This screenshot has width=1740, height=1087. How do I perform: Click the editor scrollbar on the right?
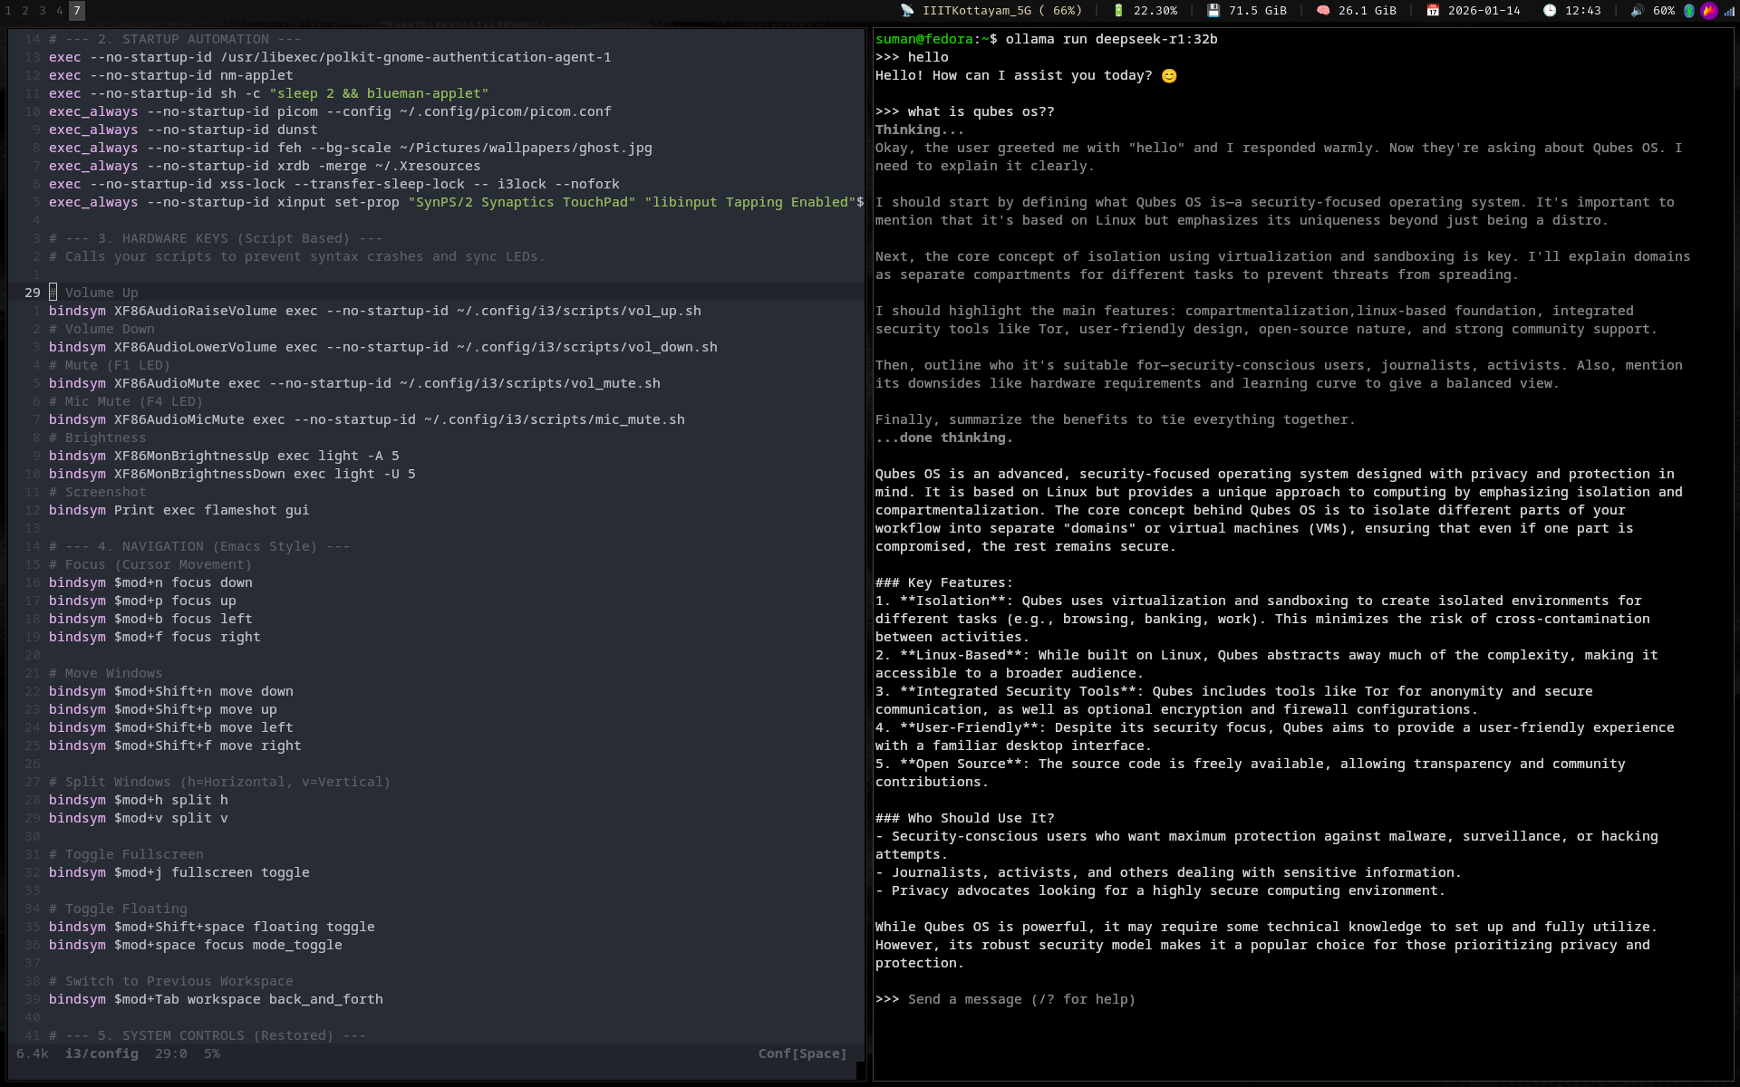click(x=865, y=543)
